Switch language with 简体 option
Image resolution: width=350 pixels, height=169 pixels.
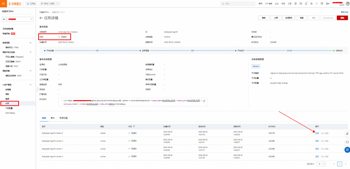[328, 4]
